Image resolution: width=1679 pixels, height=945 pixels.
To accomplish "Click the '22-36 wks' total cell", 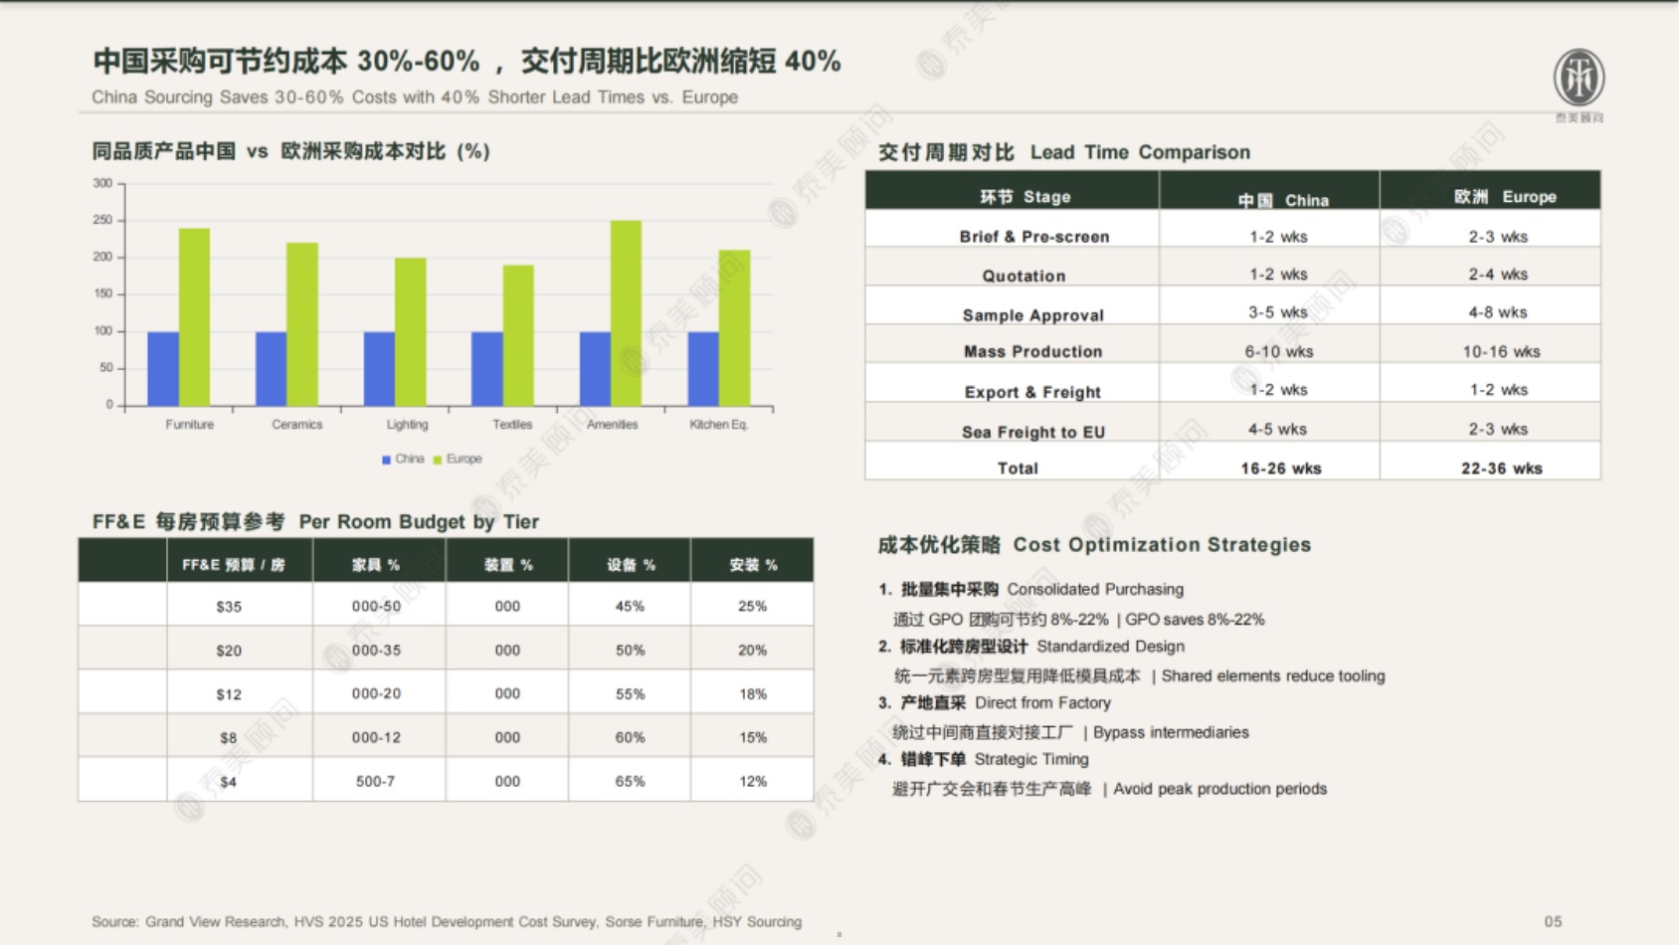I will tap(1502, 469).
